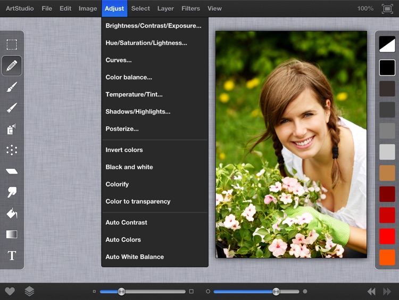Pick the bright red swatch
Image resolution: width=399 pixels, height=300 pixels.
[387, 236]
